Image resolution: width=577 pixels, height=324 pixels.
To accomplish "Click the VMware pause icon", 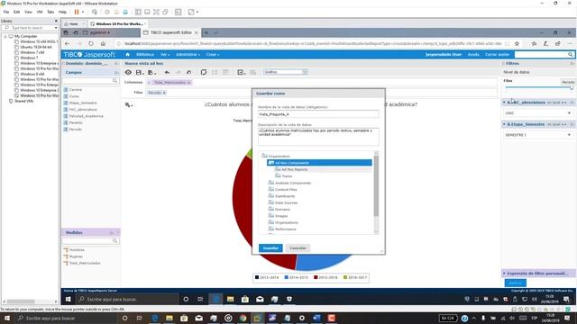I will click(x=77, y=12).
